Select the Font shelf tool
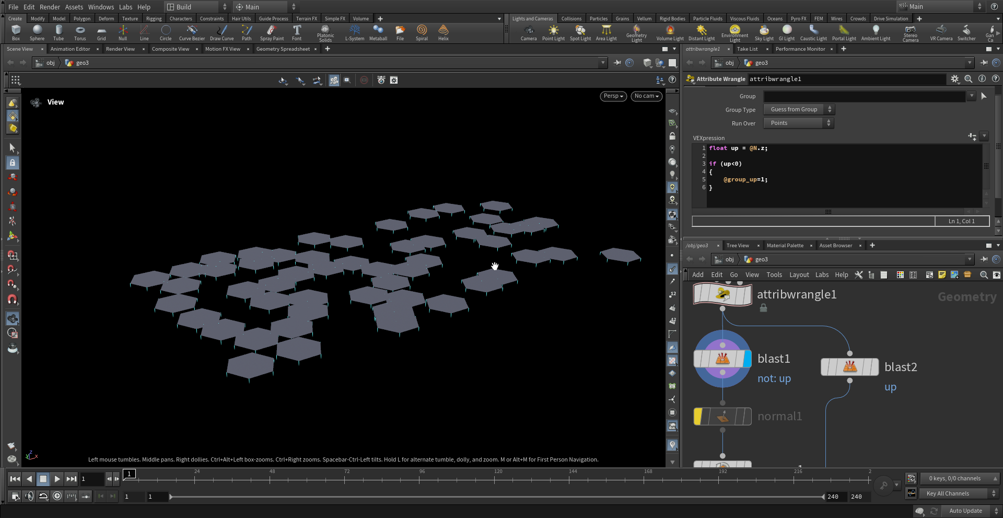Image resolution: width=1003 pixels, height=518 pixels. coord(297,32)
